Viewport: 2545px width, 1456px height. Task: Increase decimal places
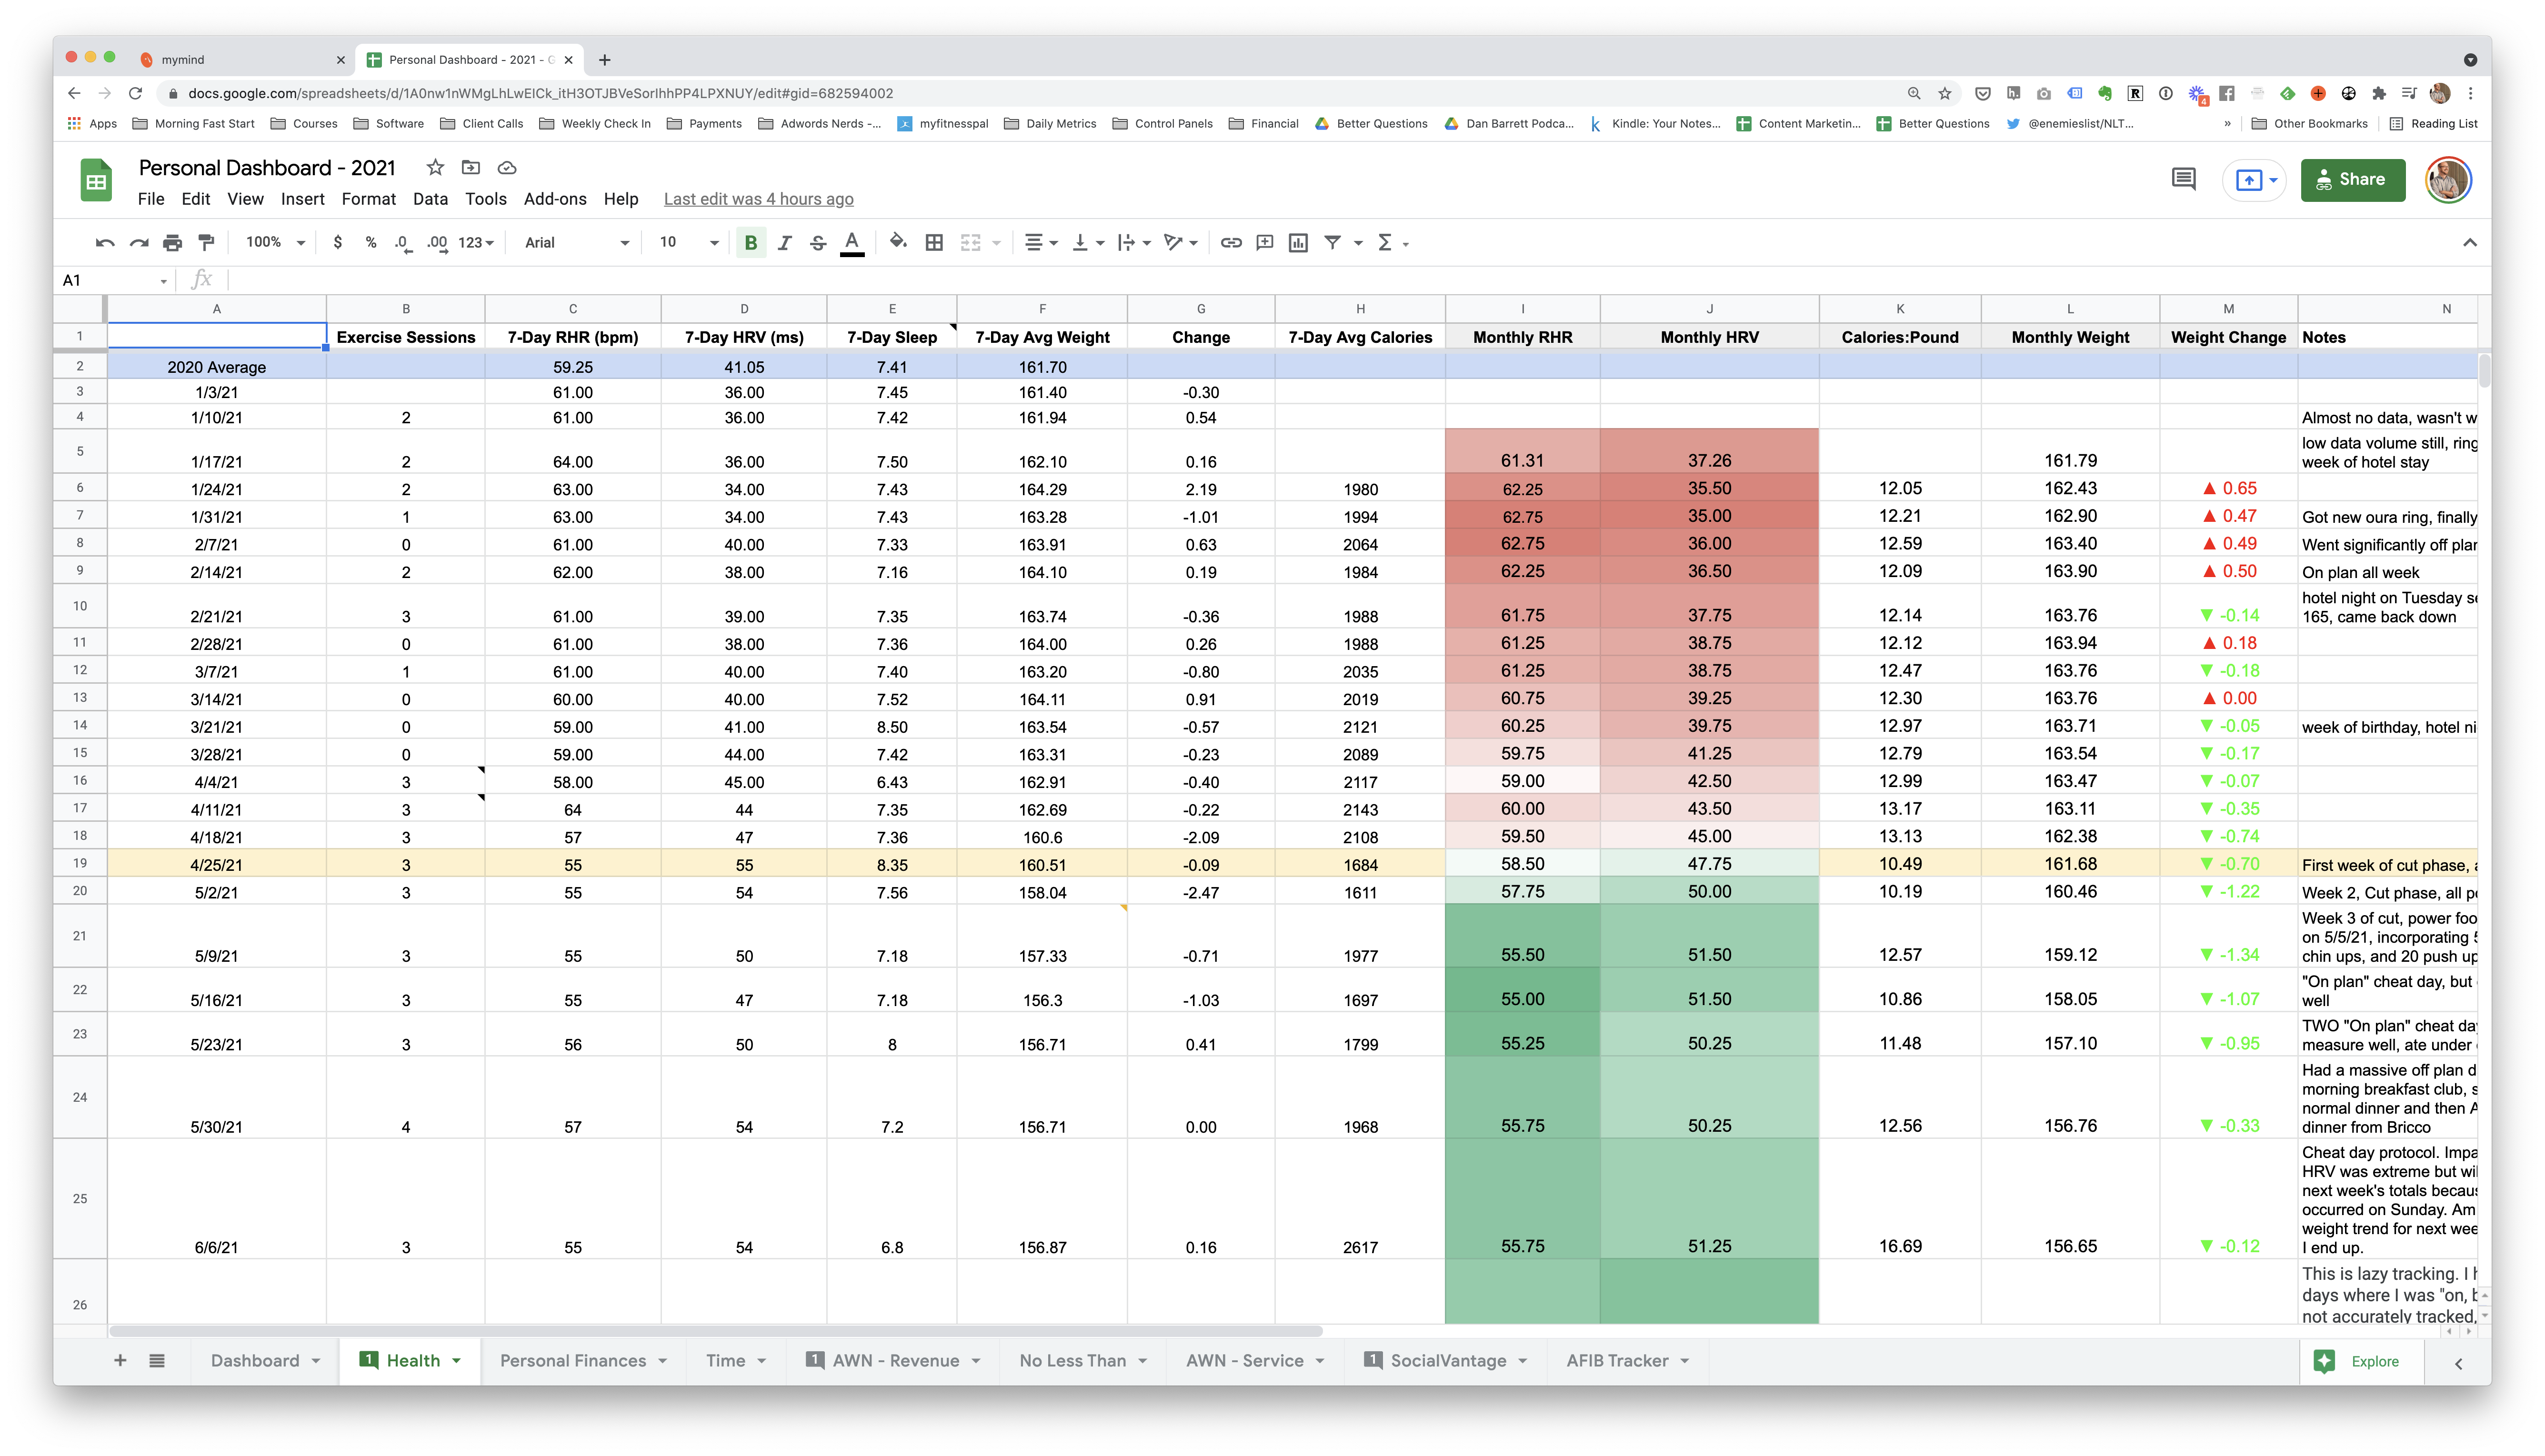click(437, 242)
